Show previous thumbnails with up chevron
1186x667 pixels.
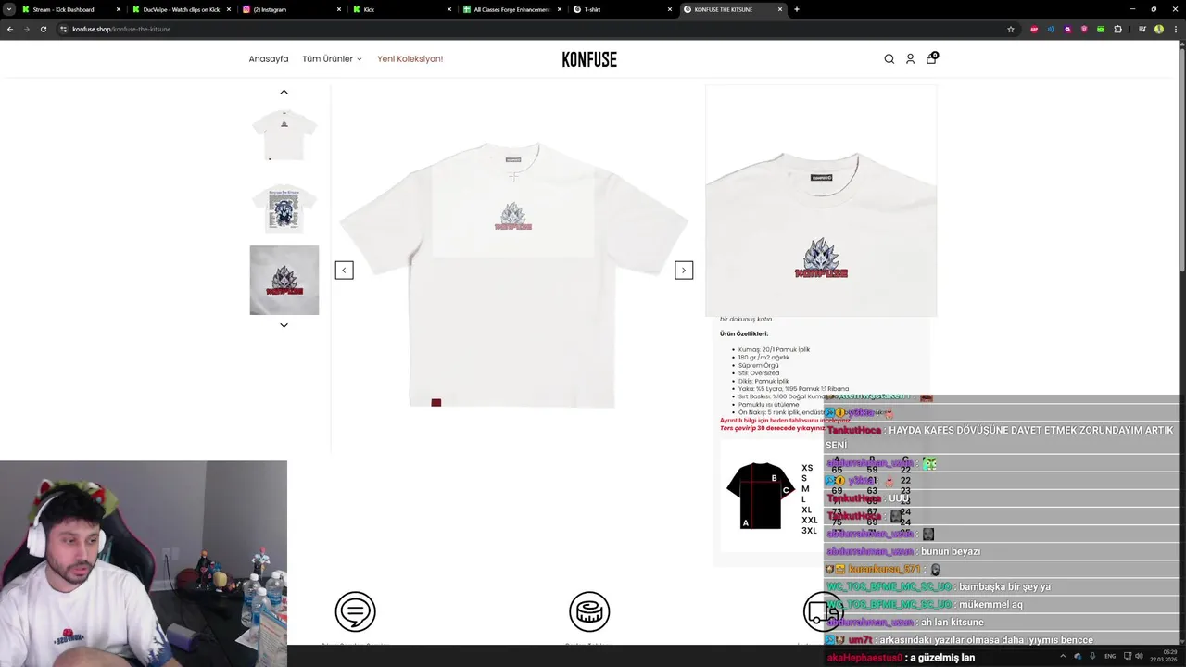(284, 92)
